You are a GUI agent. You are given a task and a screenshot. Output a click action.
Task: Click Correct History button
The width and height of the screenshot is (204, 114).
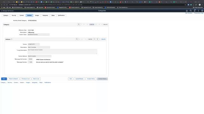click(102, 79)
